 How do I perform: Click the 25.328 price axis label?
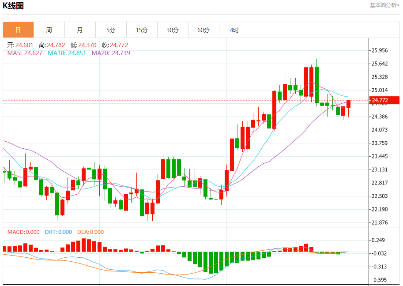[x=380, y=77]
